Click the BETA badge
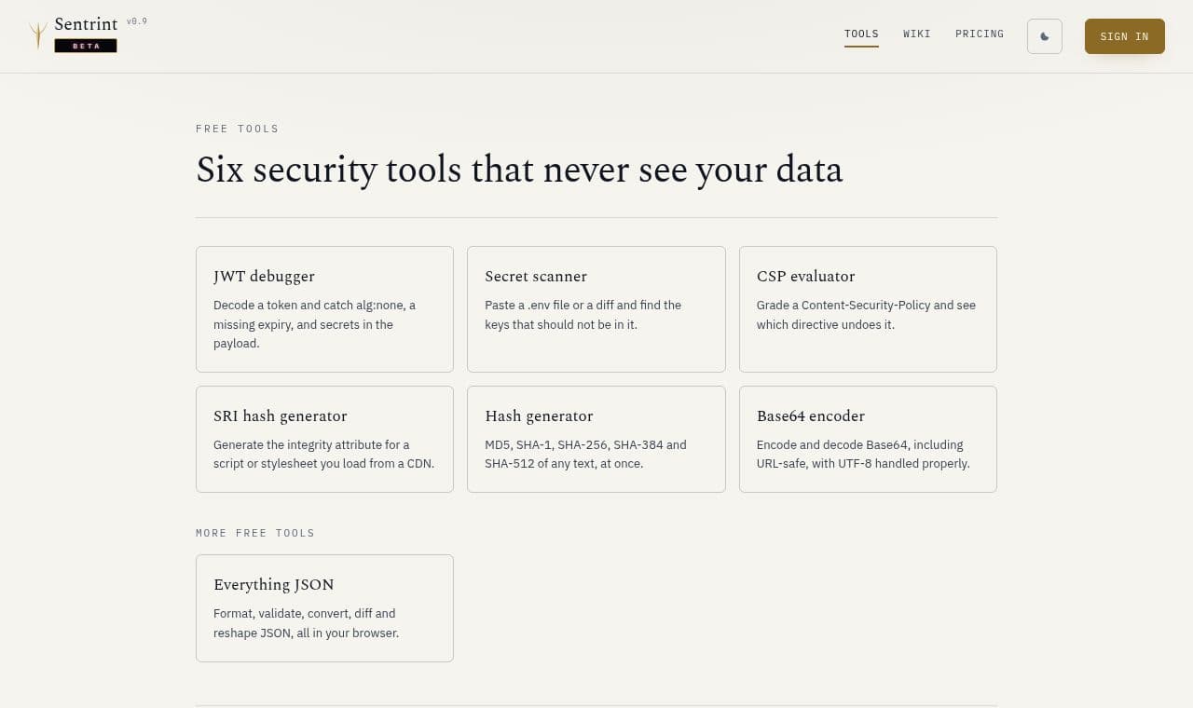This screenshot has height=708, width=1193. pos(86,46)
